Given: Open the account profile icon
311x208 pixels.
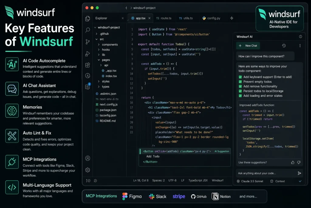Looking at the screenshot, I should point(87,158).
